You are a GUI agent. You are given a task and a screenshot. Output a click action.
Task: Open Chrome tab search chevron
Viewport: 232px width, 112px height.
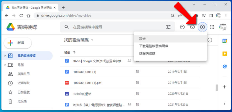click(194, 4)
